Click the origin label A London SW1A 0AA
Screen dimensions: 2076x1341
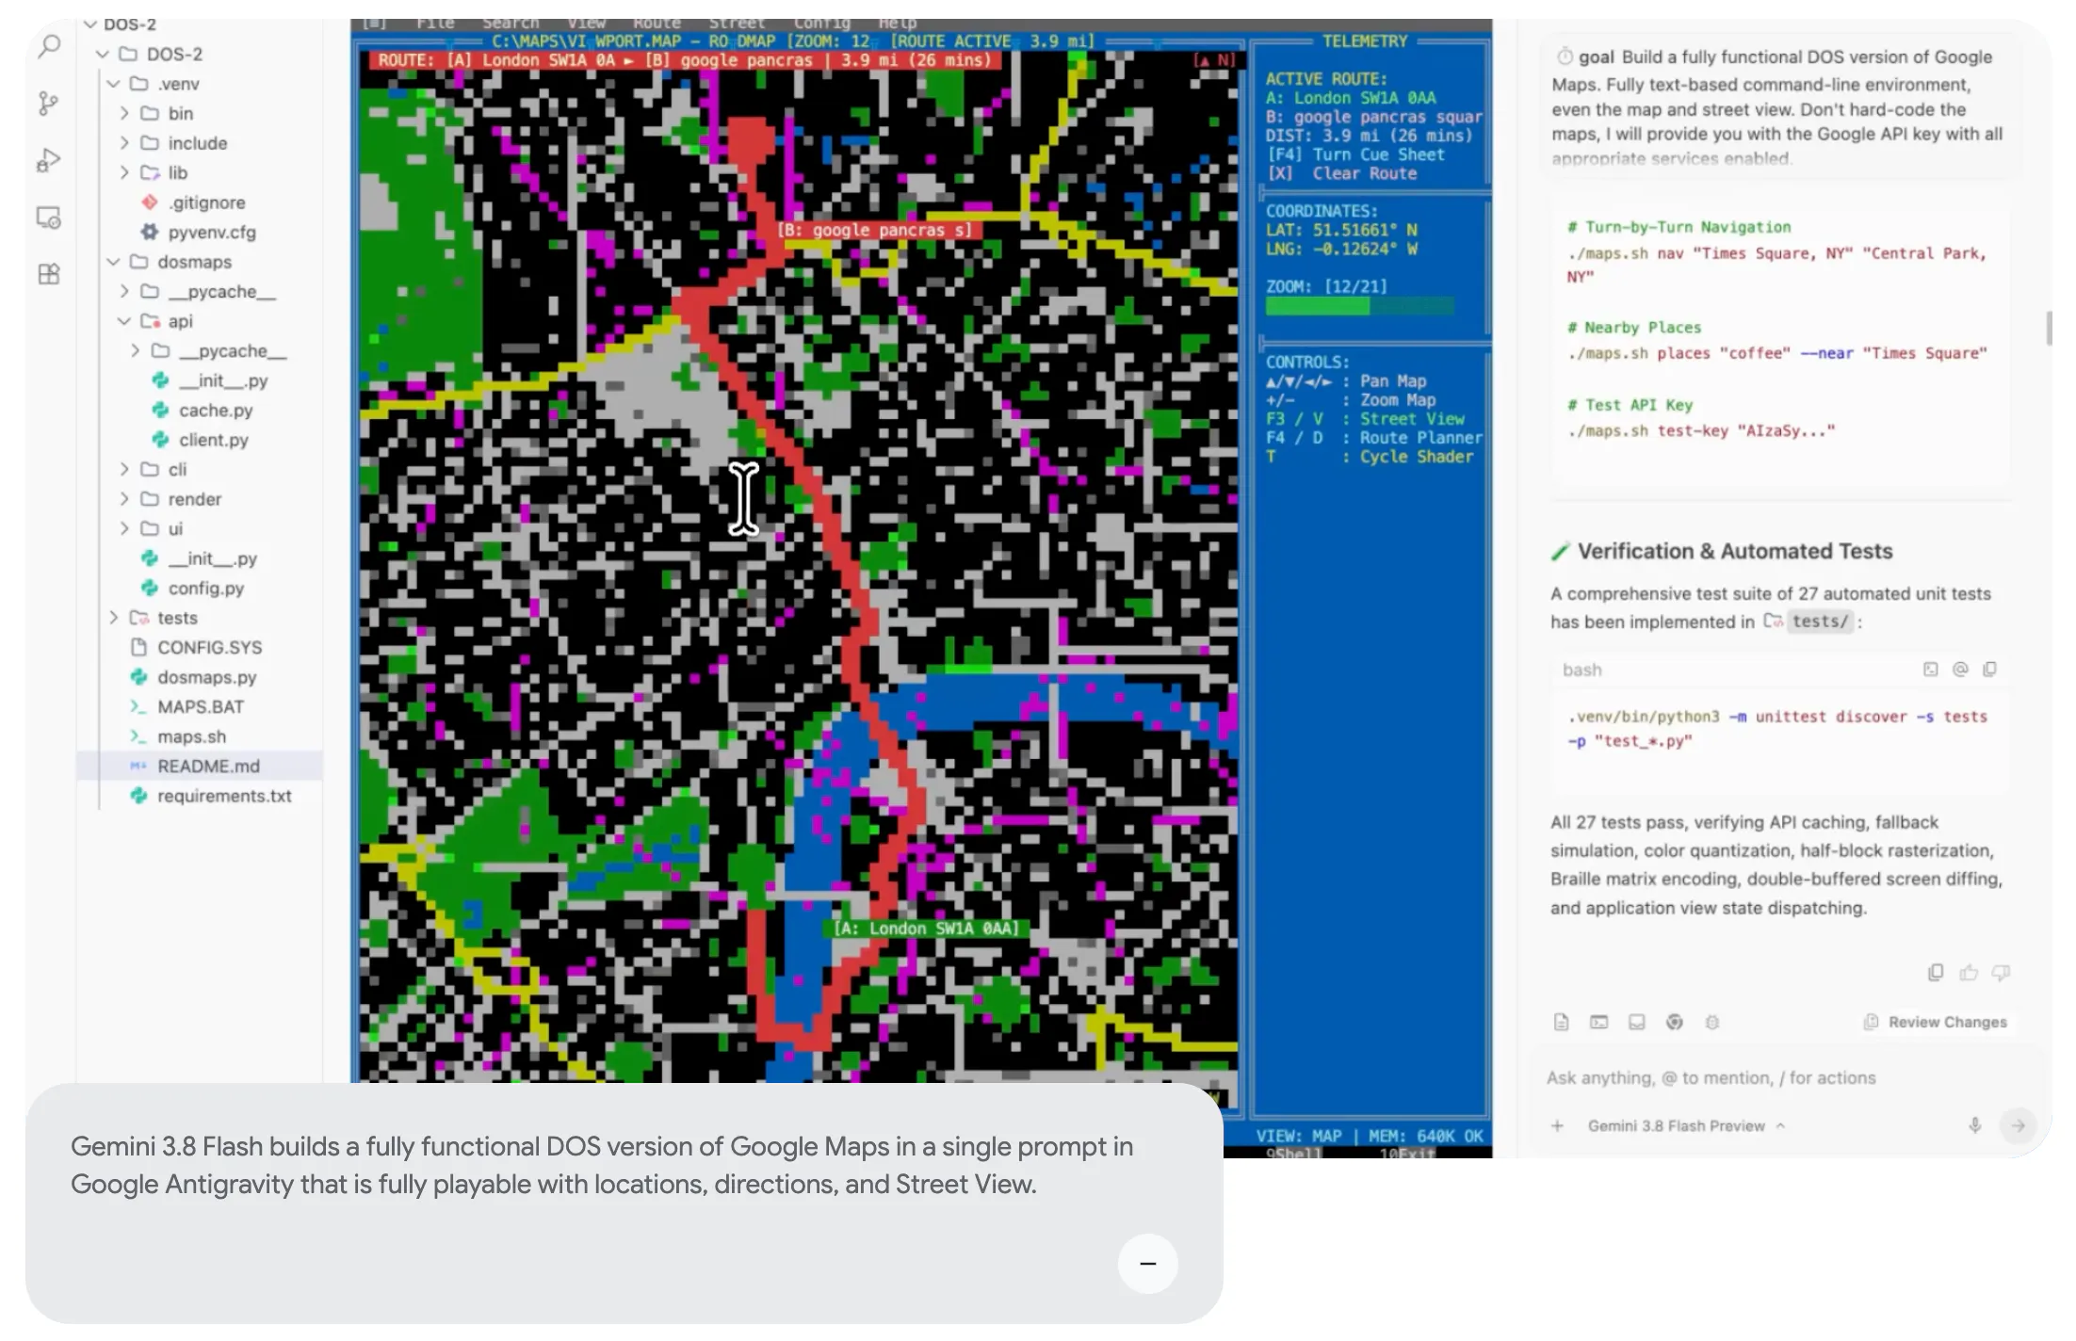coord(926,929)
